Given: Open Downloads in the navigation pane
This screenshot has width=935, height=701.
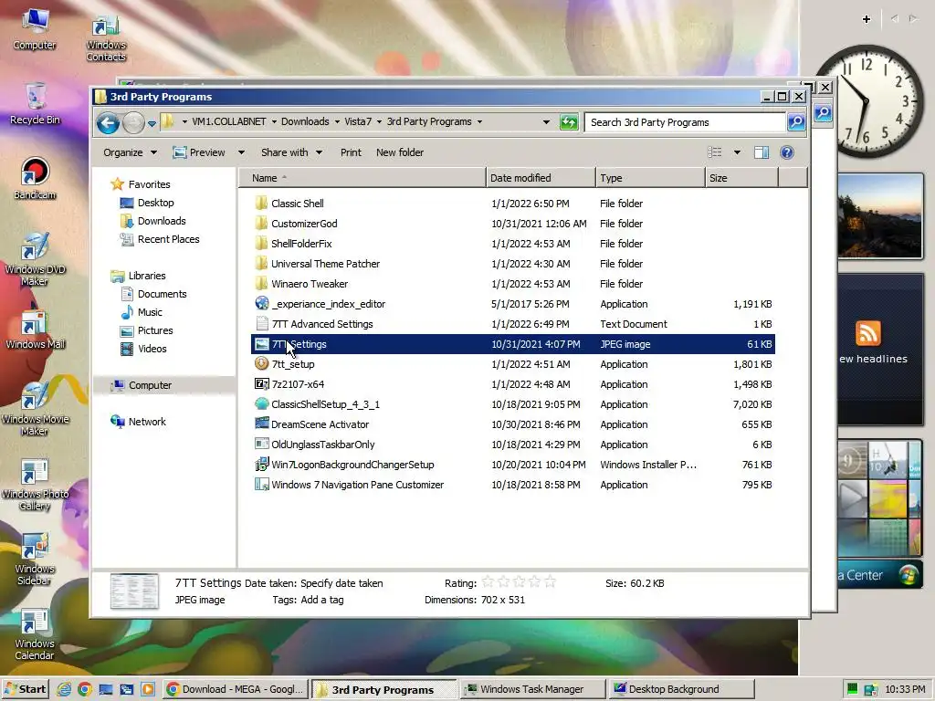Looking at the screenshot, I should [152, 221].
